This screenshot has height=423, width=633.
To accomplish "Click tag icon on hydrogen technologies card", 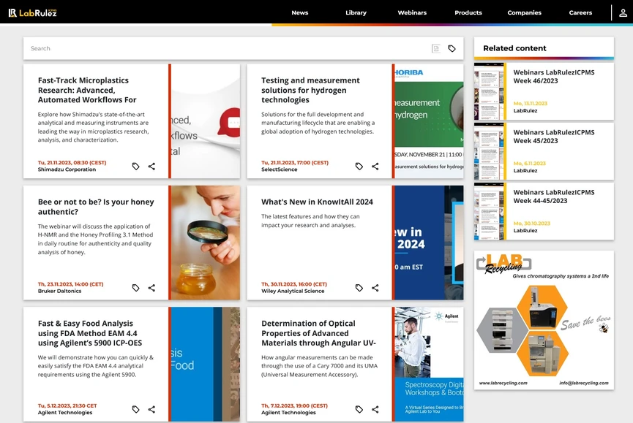I will click(x=359, y=167).
